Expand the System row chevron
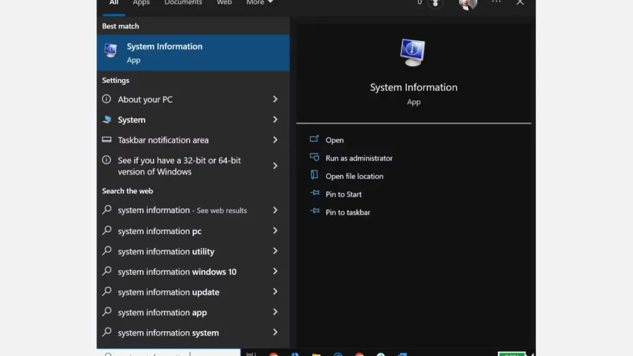 [x=275, y=119]
